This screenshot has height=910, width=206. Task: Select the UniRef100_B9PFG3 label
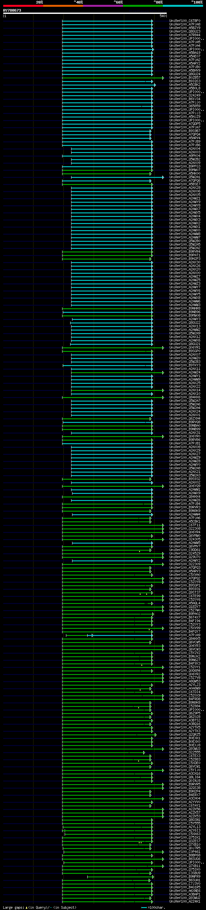185,166
